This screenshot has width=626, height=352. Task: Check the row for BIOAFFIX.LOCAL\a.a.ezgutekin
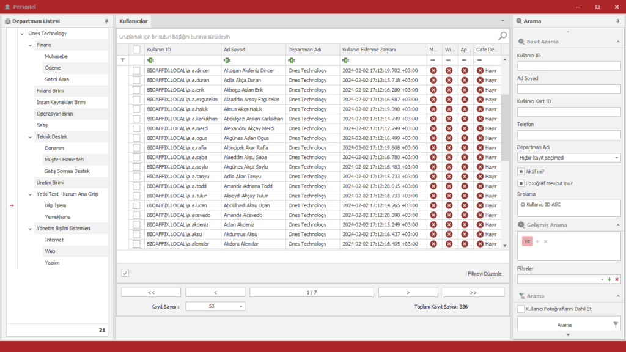136,100
